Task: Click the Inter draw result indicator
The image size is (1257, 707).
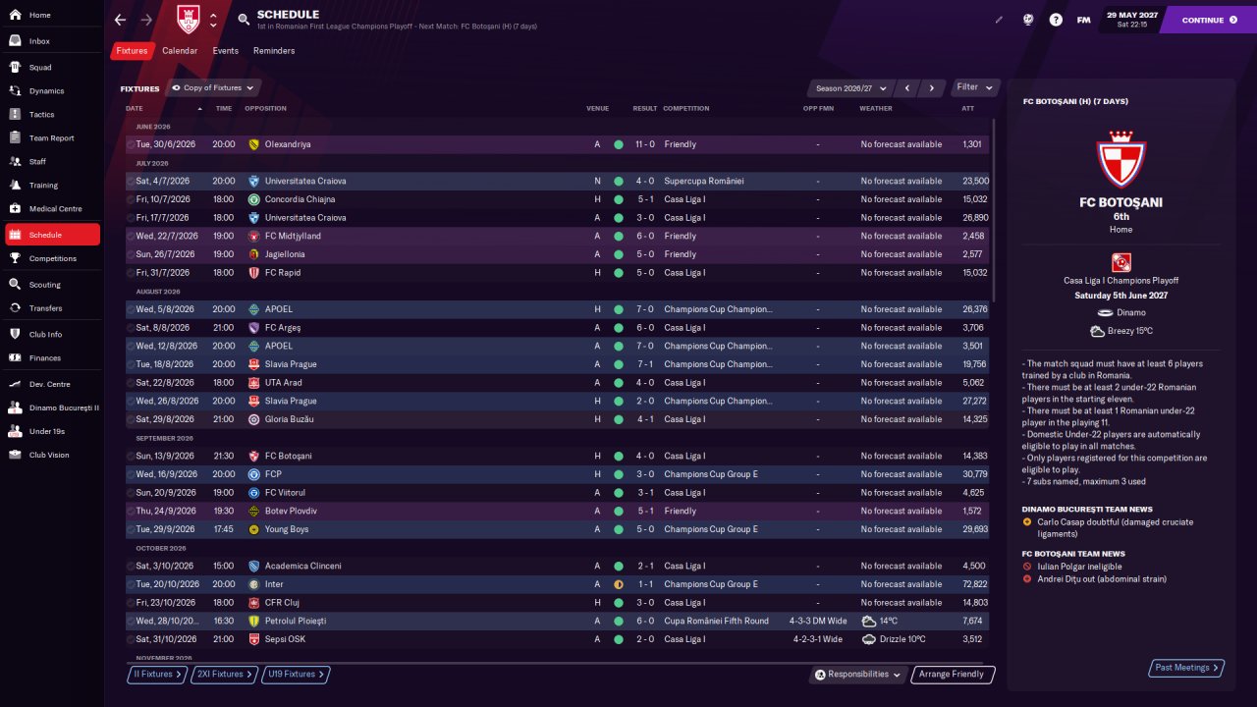Action: [x=619, y=584]
